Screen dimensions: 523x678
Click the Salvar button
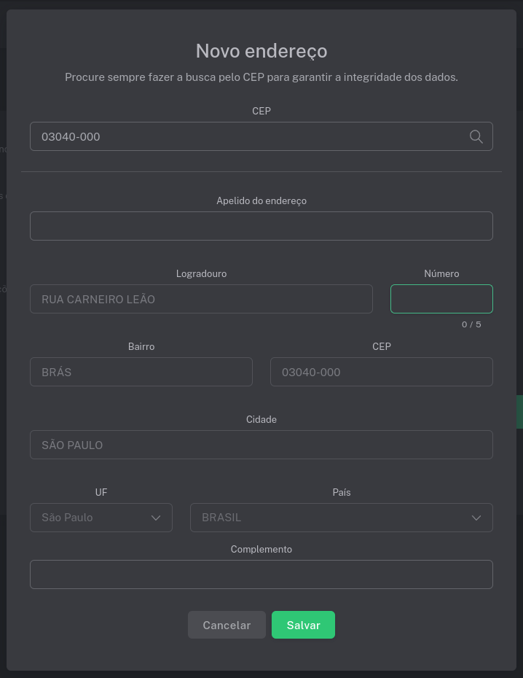coord(303,625)
